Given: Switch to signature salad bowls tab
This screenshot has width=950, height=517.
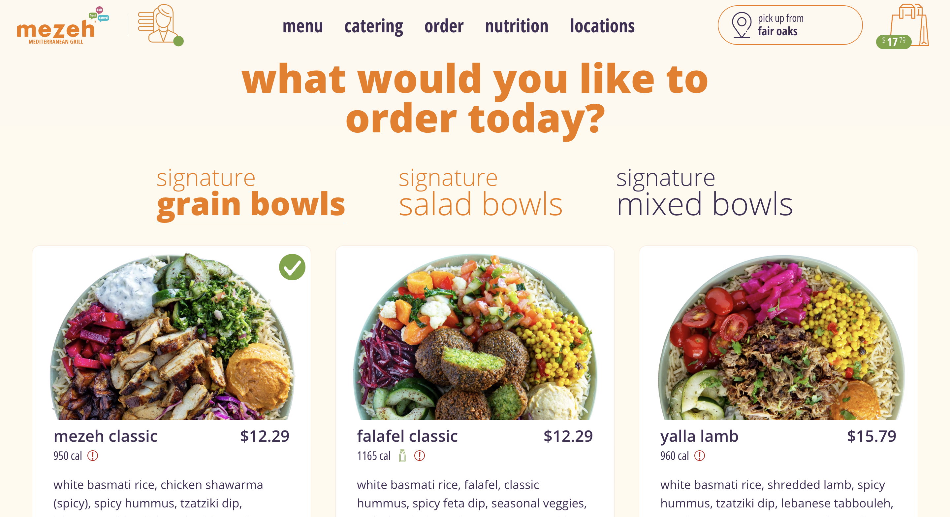Looking at the screenshot, I should 481,192.
